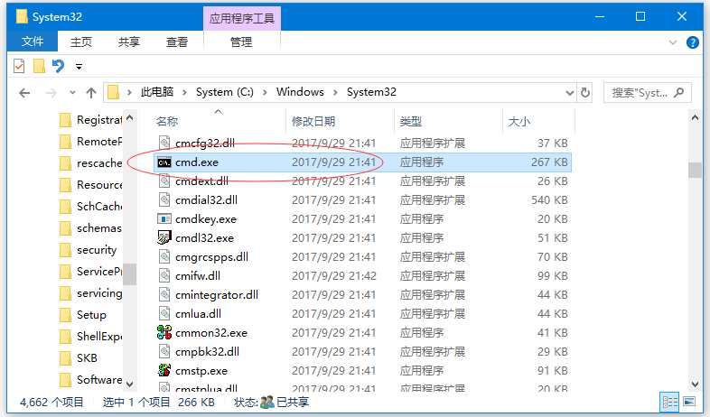The width and height of the screenshot is (710, 417).
Task: Select the cmdl32.exe program icon
Action: pos(163,238)
